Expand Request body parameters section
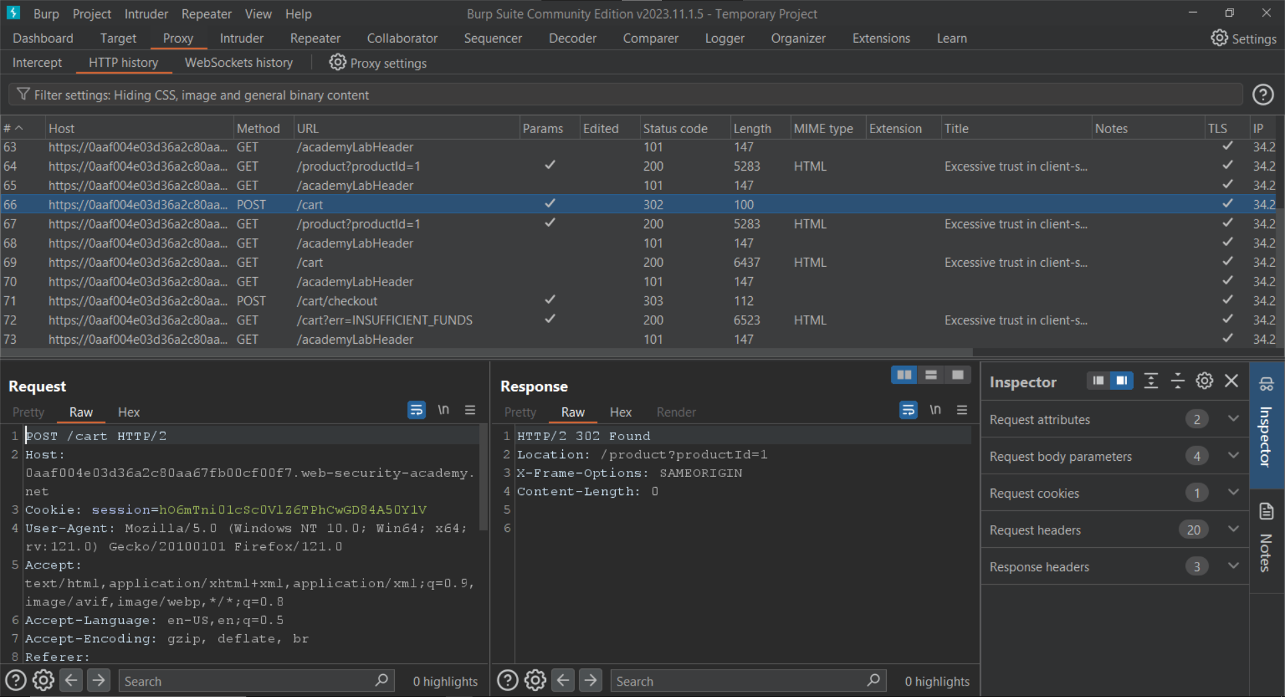This screenshot has height=697, width=1285. (x=1233, y=456)
